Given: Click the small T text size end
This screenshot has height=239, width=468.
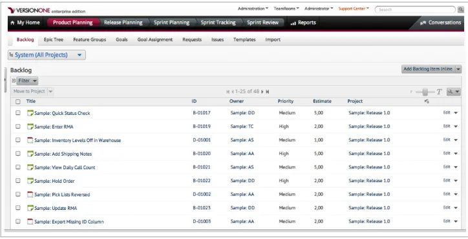Looking at the screenshot, I should click(411, 92).
